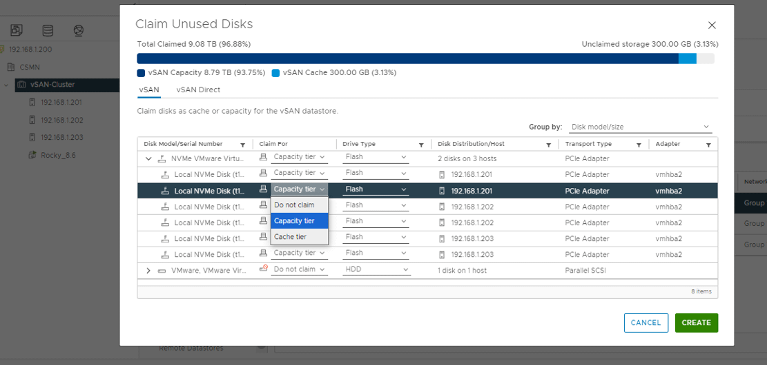Click 'Total Claimed 9.08 TB (96.88%)' label
This screenshot has width=767, height=365.
pyautogui.click(x=194, y=44)
